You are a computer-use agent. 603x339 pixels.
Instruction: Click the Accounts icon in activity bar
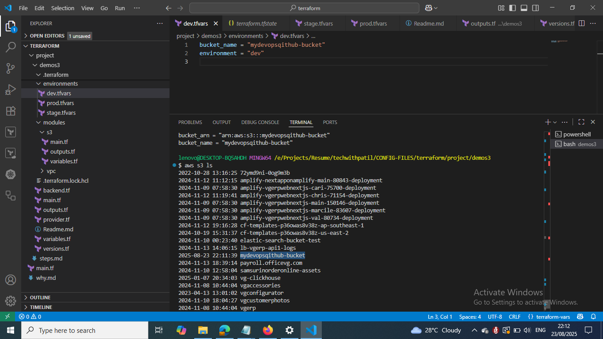click(x=11, y=280)
